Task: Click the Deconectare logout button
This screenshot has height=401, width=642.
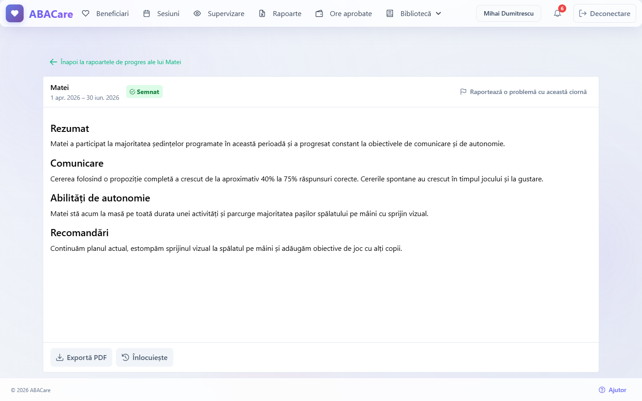Action: click(x=605, y=13)
